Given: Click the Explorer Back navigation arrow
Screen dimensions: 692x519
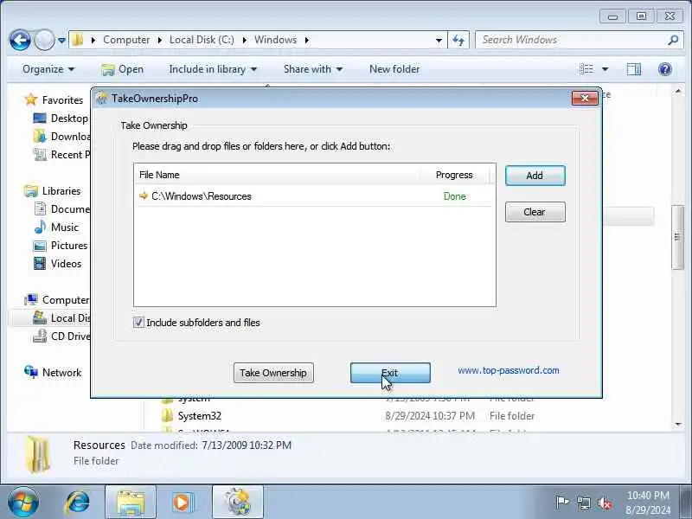Looking at the screenshot, I should click(x=20, y=40).
